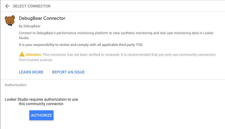This screenshot has height=129, width=225.
Task: Go back using the left arrow icon
Action: coord(7,6)
